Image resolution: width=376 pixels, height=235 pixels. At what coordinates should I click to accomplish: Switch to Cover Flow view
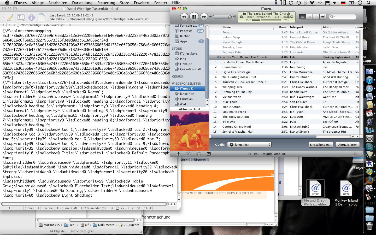pos(323,17)
